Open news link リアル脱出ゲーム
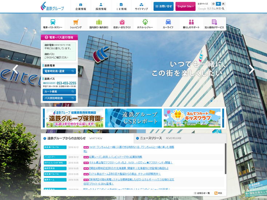267x200 pixels. (125, 174)
